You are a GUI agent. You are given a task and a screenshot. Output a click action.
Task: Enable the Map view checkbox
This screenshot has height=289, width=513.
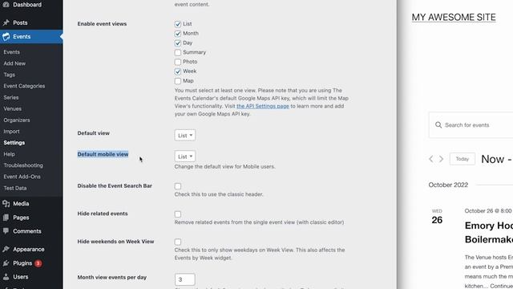click(x=178, y=81)
